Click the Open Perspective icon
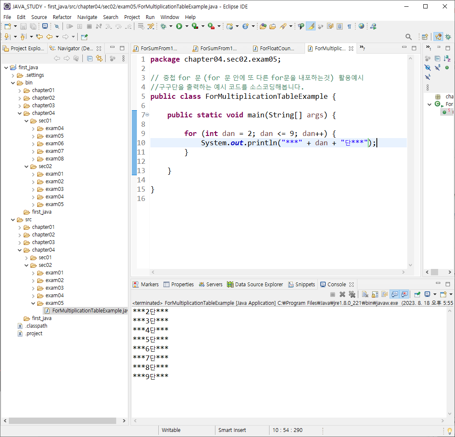Image resolution: width=455 pixels, height=437 pixels. click(425, 37)
